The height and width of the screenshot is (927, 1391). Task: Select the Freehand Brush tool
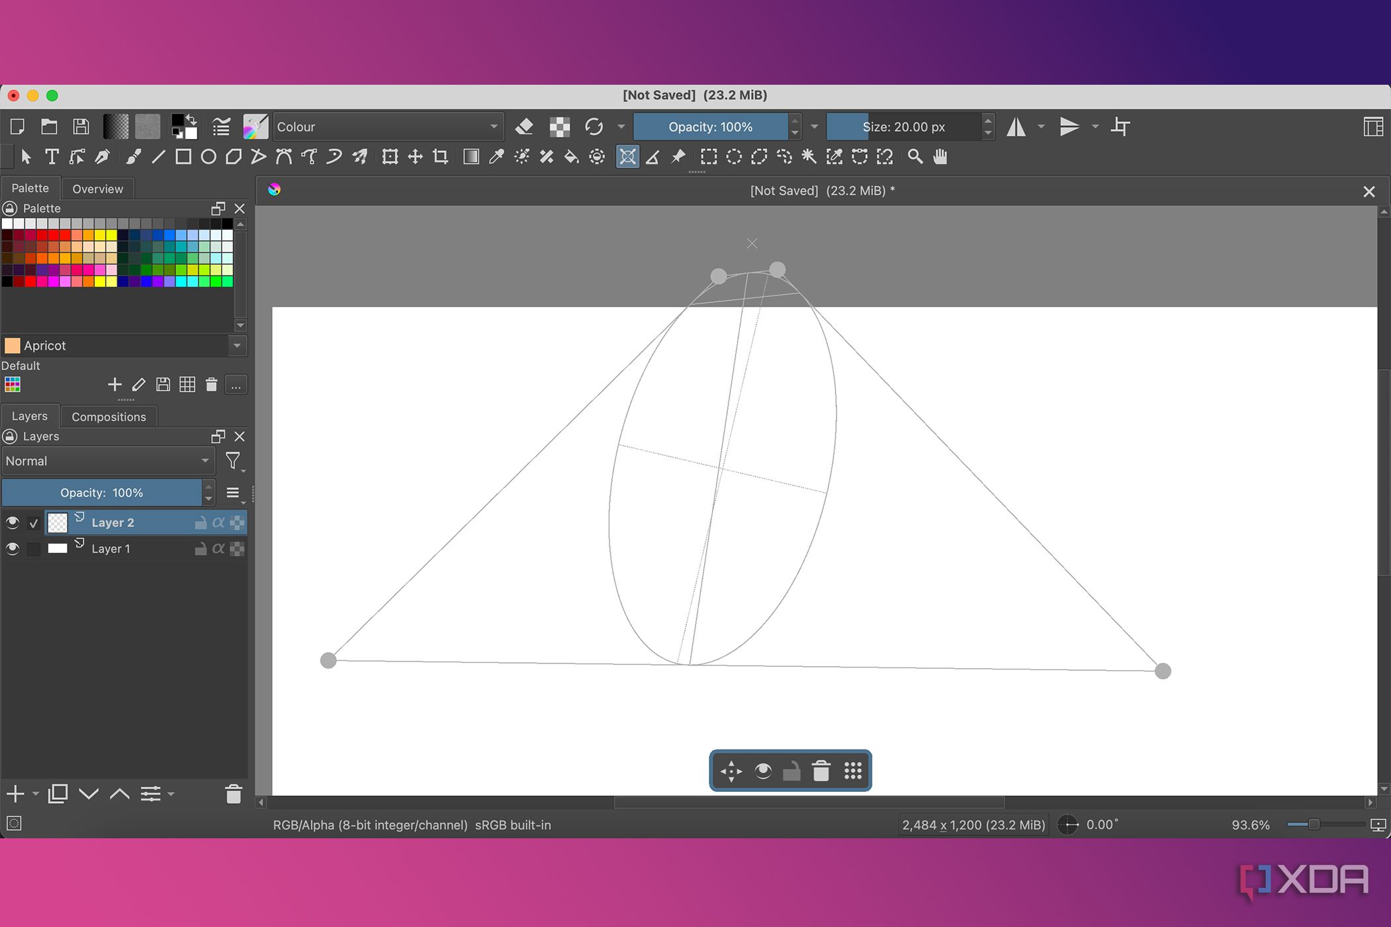coord(133,157)
